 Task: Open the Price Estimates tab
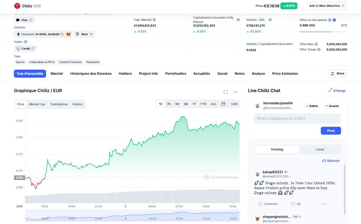[x=285, y=74]
